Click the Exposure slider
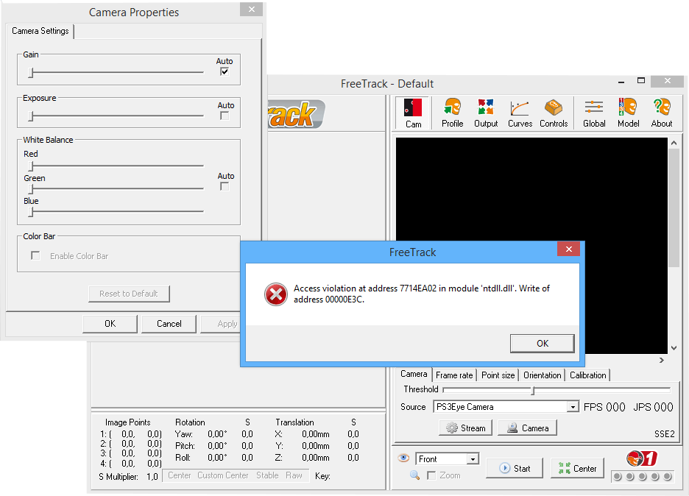The height and width of the screenshot is (496, 689). click(116, 116)
